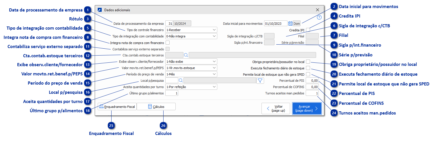Check Integra nota de compra com financeiro
The image size is (434, 141).
168,43
